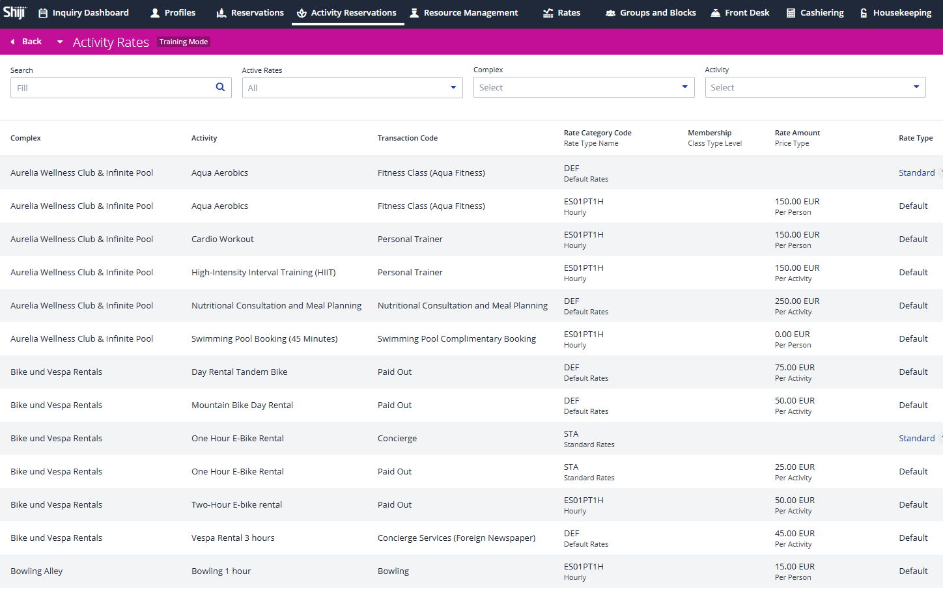943x589 pixels.
Task: Open Inquiry Dashboard from the navigation bar
Action: [x=83, y=12]
